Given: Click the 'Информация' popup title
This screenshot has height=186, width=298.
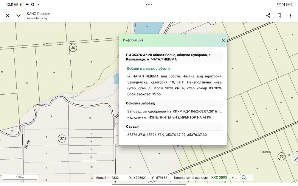Looking at the screenshot, I should 133,40.
